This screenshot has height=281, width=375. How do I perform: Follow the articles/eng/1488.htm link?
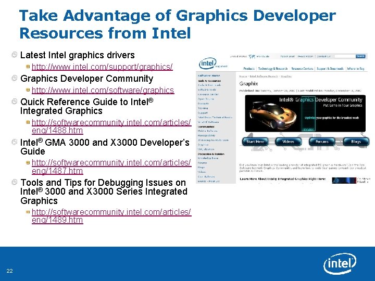tap(111, 126)
